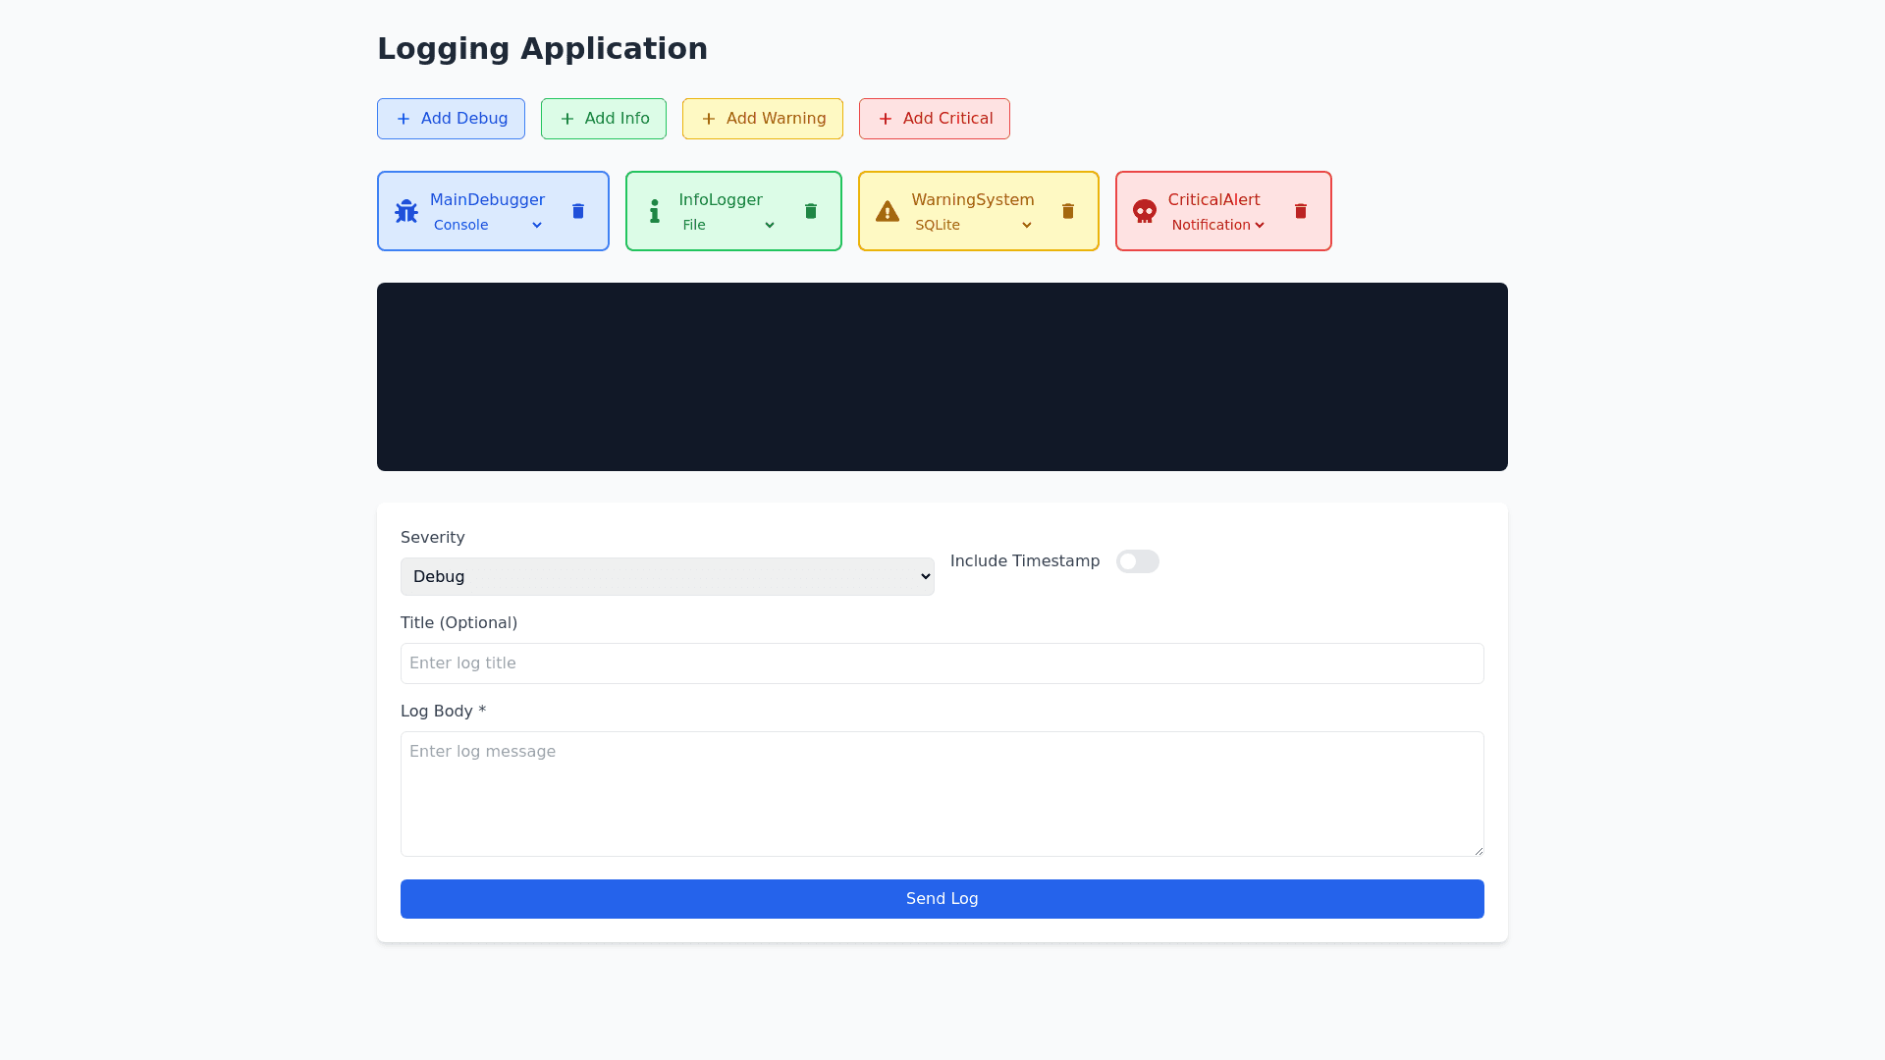Click Add Warning to create logger

pos(762,119)
